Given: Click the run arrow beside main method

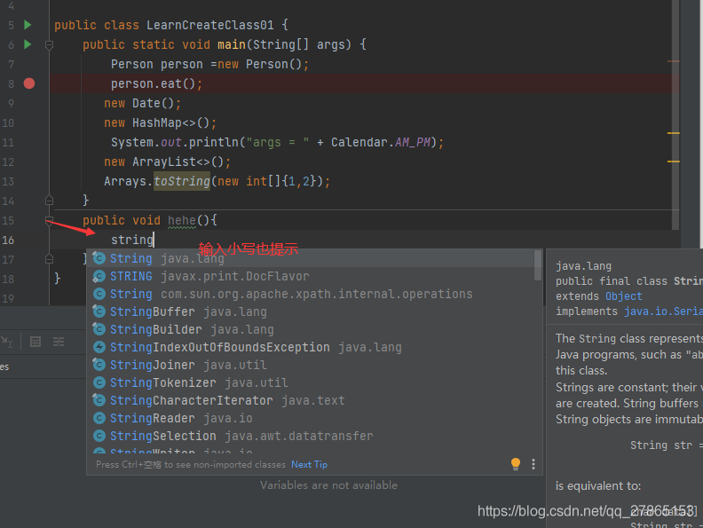Looking at the screenshot, I should (x=28, y=44).
